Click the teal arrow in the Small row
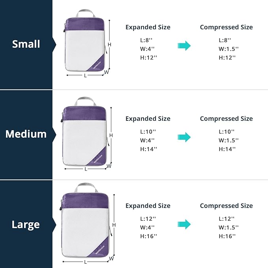268x268 pixels. pos(184,45)
